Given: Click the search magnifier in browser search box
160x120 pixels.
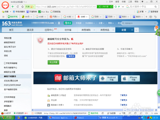Looking at the screenshot, I should pyautogui.click(x=156, y=7).
